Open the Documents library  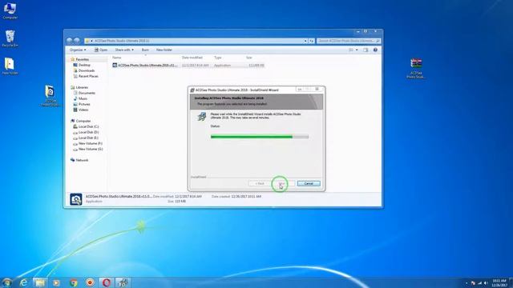click(x=87, y=93)
